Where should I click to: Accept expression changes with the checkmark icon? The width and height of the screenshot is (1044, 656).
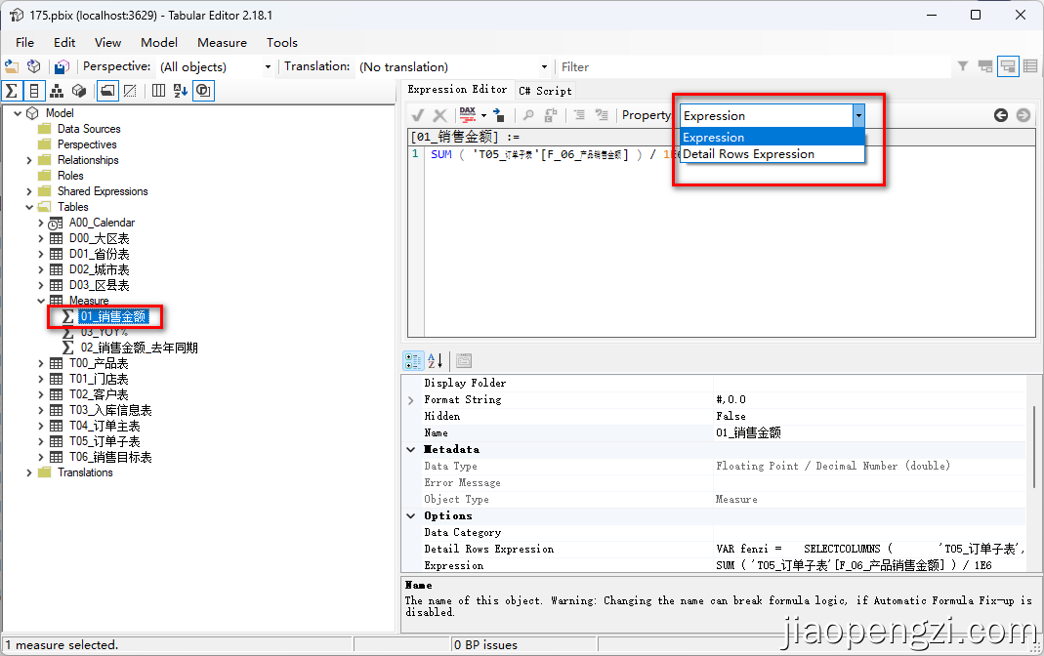(418, 115)
